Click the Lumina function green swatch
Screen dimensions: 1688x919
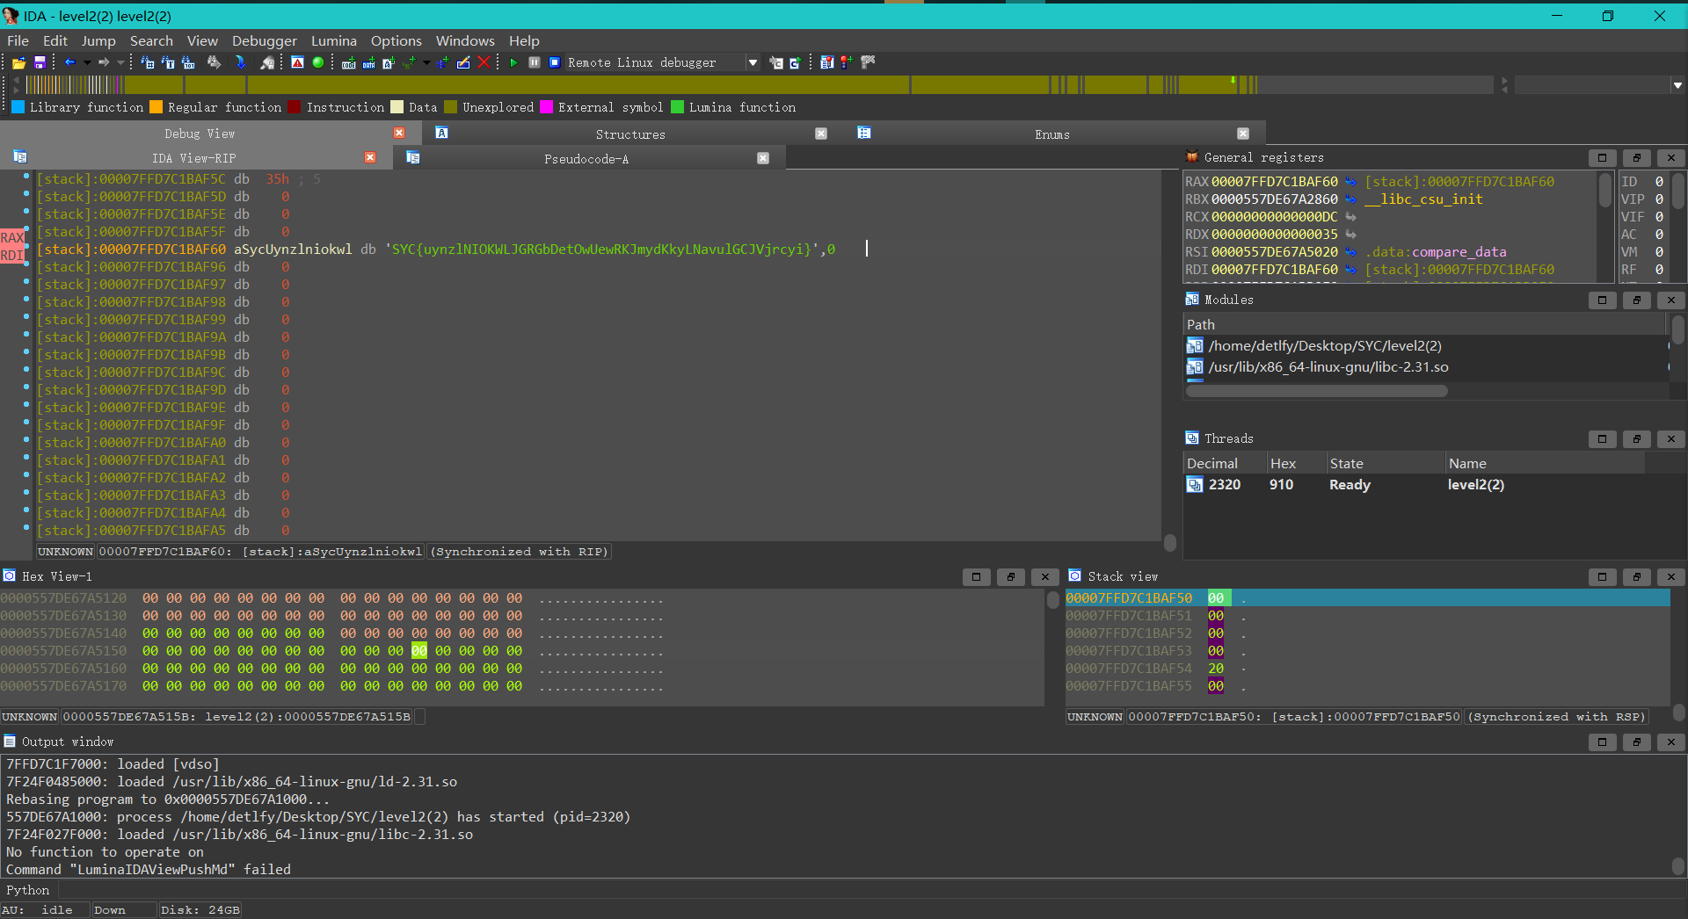click(x=677, y=107)
